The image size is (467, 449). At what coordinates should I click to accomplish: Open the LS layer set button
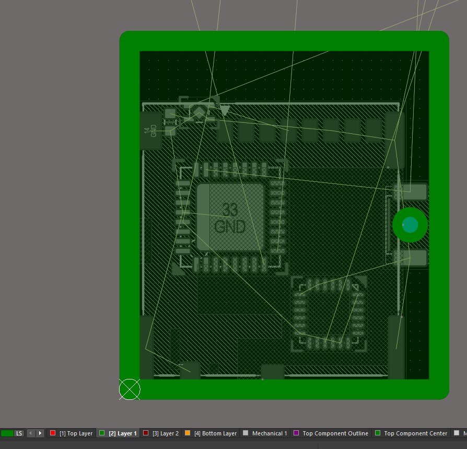coord(19,433)
